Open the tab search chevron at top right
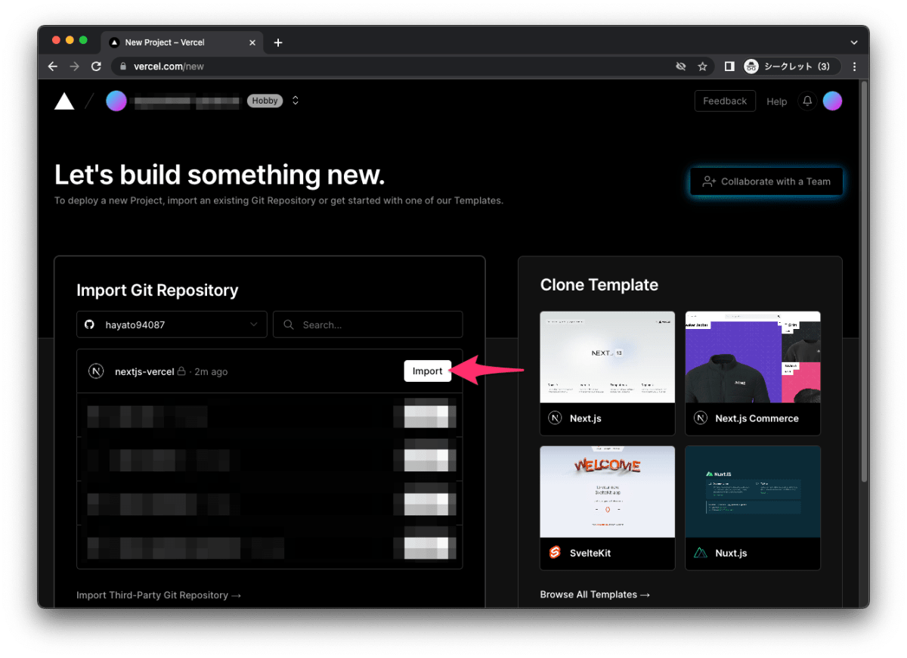This screenshot has width=907, height=658. [x=854, y=42]
